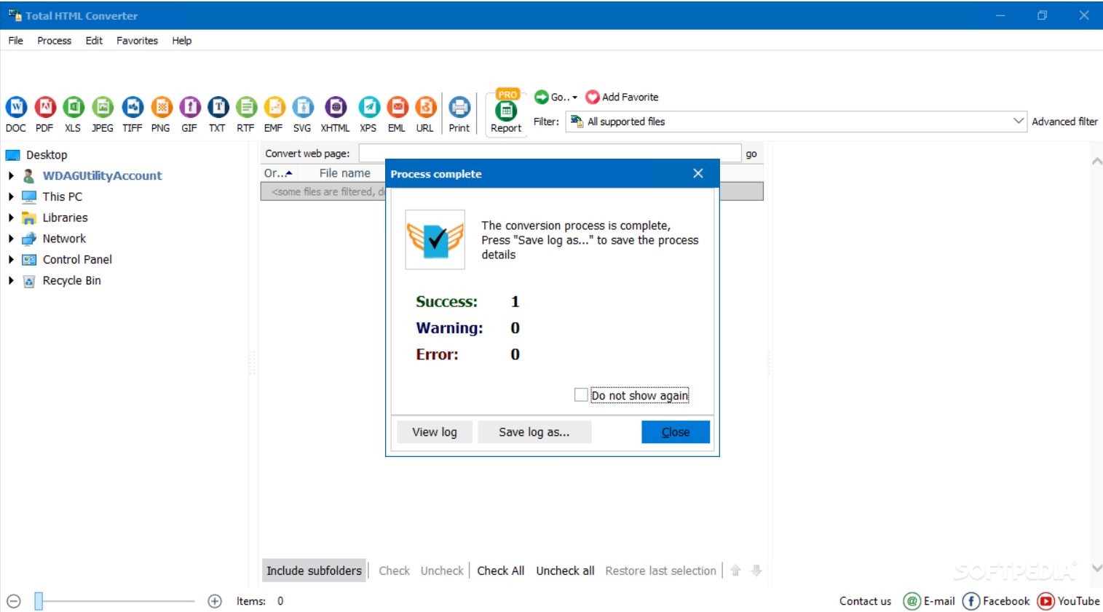
Task: Select the Desktop tree root item
Action: 47,155
